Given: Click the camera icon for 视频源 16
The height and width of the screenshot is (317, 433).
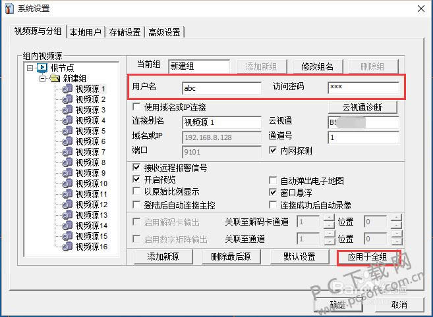Looking at the screenshot, I should (x=67, y=247).
